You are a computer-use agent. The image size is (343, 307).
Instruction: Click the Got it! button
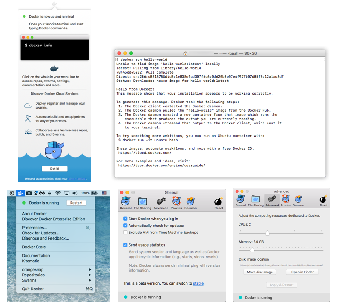point(54,169)
